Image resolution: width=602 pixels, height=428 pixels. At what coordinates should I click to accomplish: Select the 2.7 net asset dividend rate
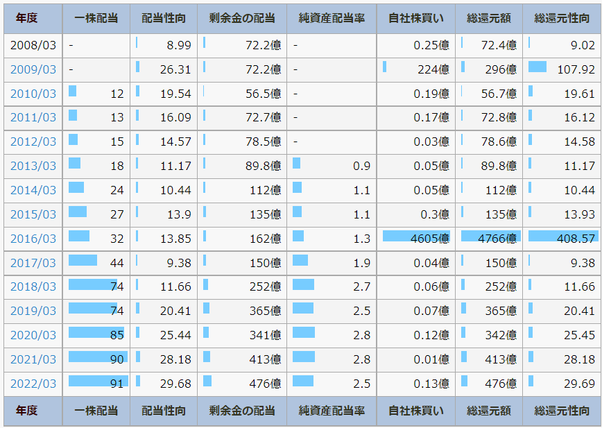pos(361,286)
